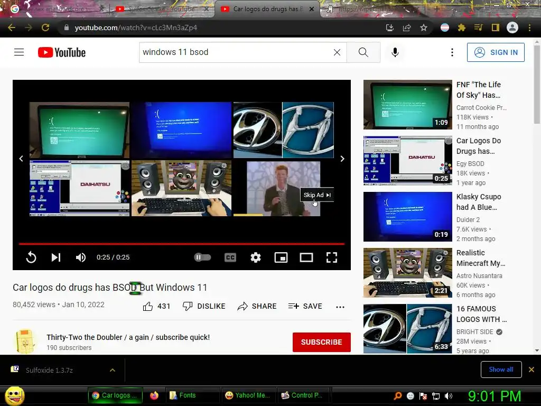Image resolution: width=541 pixels, height=406 pixels.
Task: Click tray volume speaker icon
Action: click(x=449, y=396)
